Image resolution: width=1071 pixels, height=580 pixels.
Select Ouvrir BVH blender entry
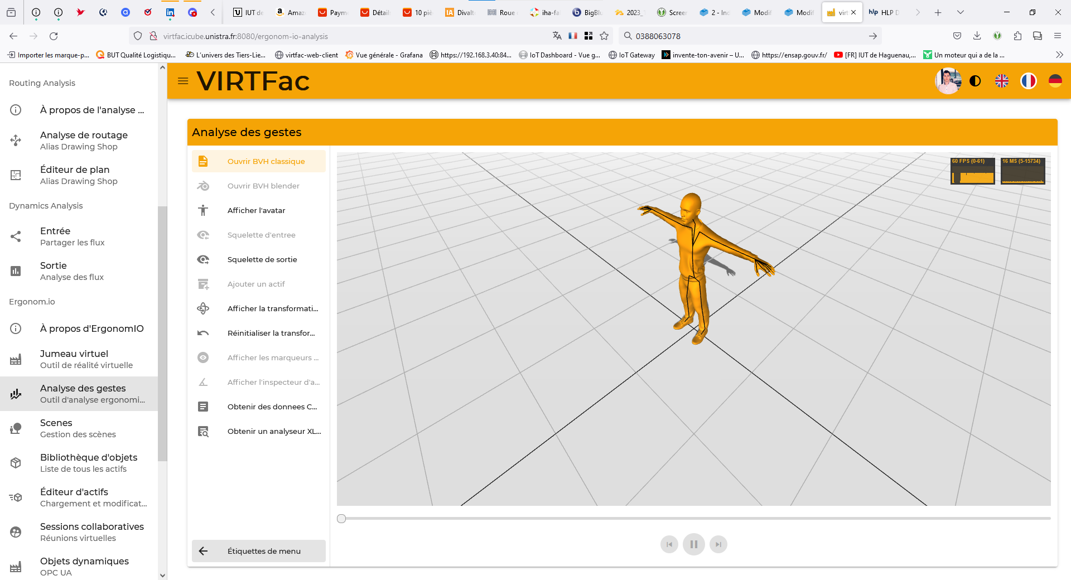point(259,186)
